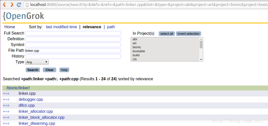Click A (annotate) link for linker_dlwarning.cpp
Viewport: 268px width, 126px height.
(6, 123)
